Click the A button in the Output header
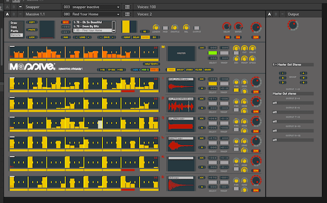The height and width of the screenshot is (203, 327). point(269,14)
